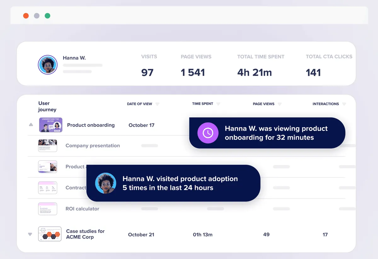
Task: Click the green window dot
Action: tap(47, 16)
